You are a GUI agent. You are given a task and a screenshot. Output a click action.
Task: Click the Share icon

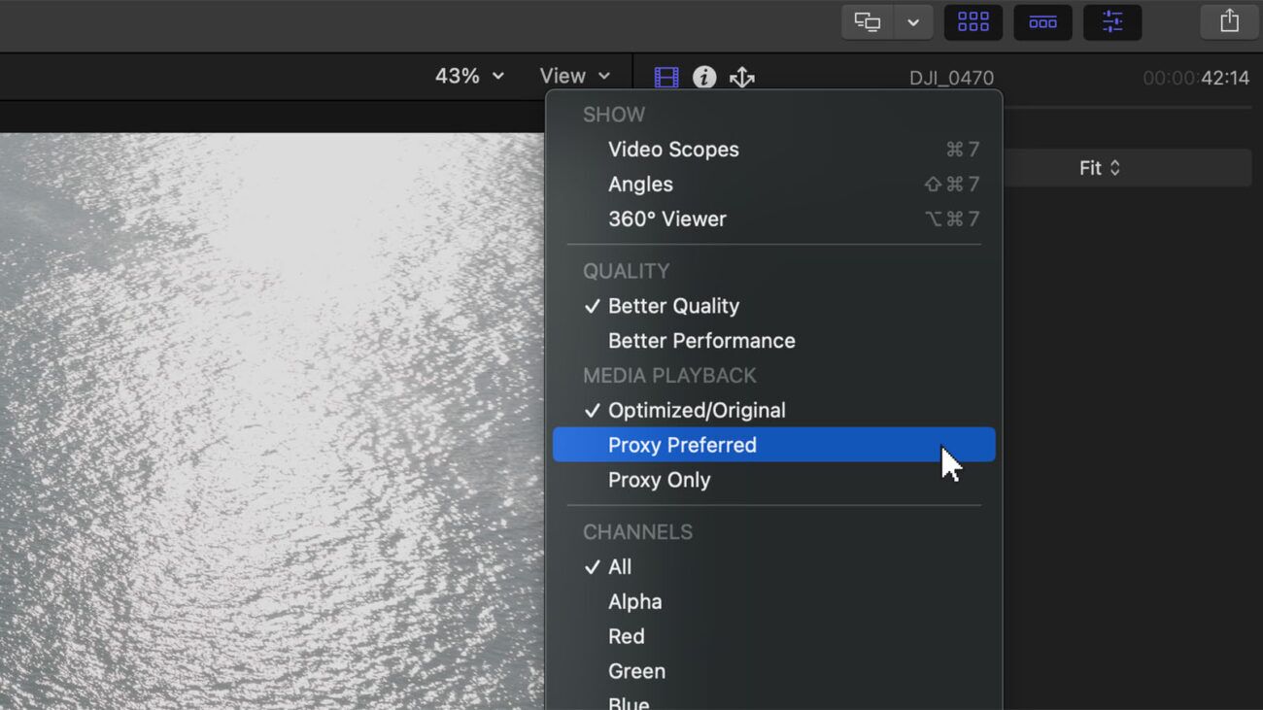(1229, 20)
